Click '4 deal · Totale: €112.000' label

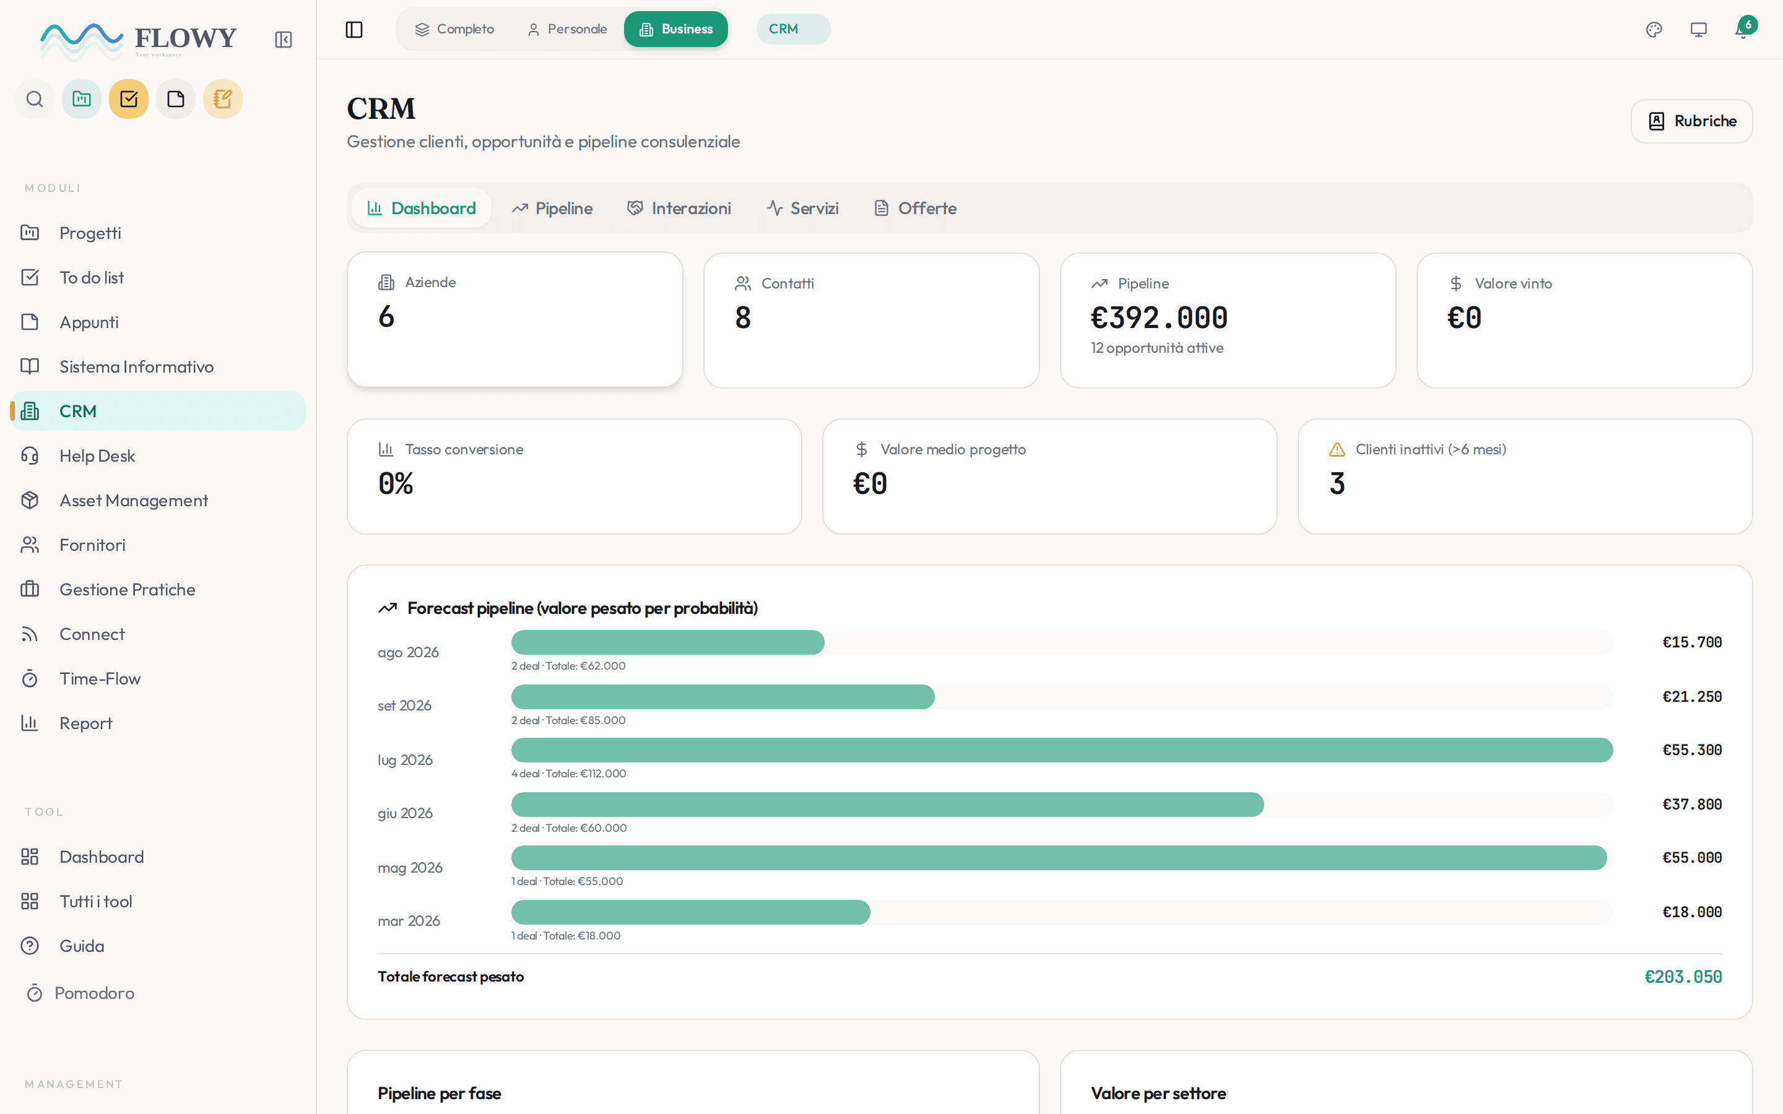point(569,774)
